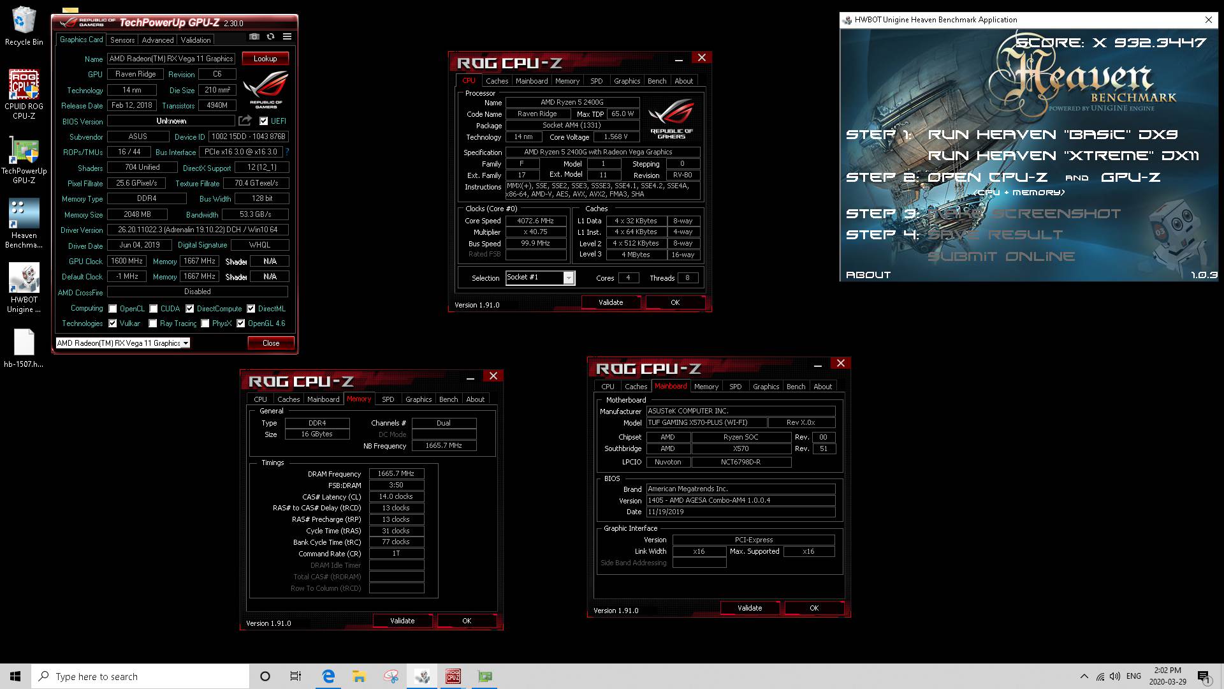Open the Socket #1 selection dropdown
1224x689 pixels.
(x=541, y=278)
